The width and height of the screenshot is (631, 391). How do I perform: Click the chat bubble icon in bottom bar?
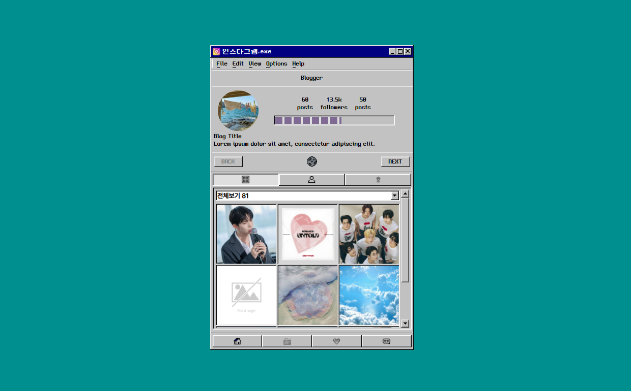pyautogui.click(x=386, y=341)
